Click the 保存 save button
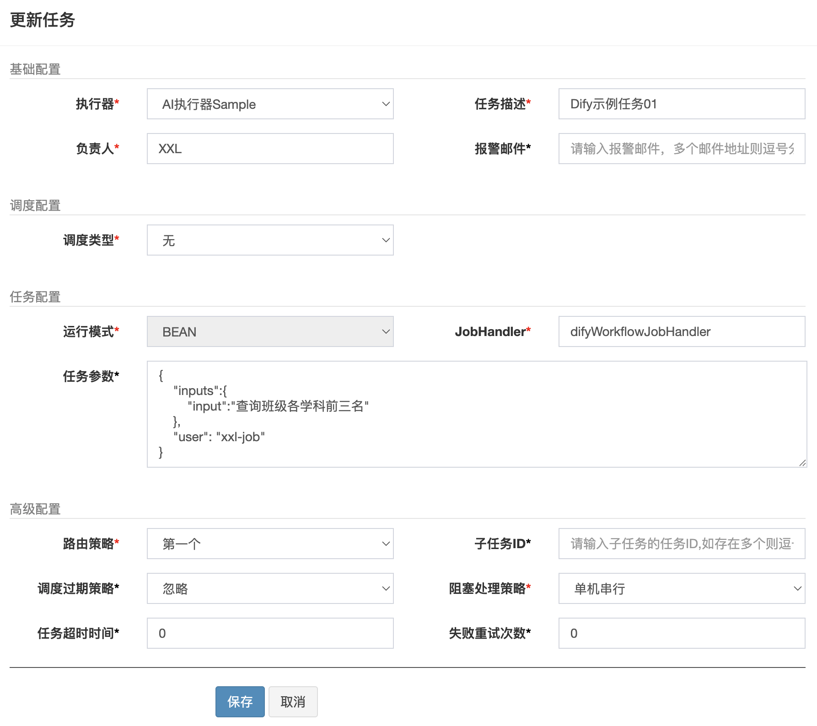The height and width of the screenshot is (726, 817). (240, 702)
